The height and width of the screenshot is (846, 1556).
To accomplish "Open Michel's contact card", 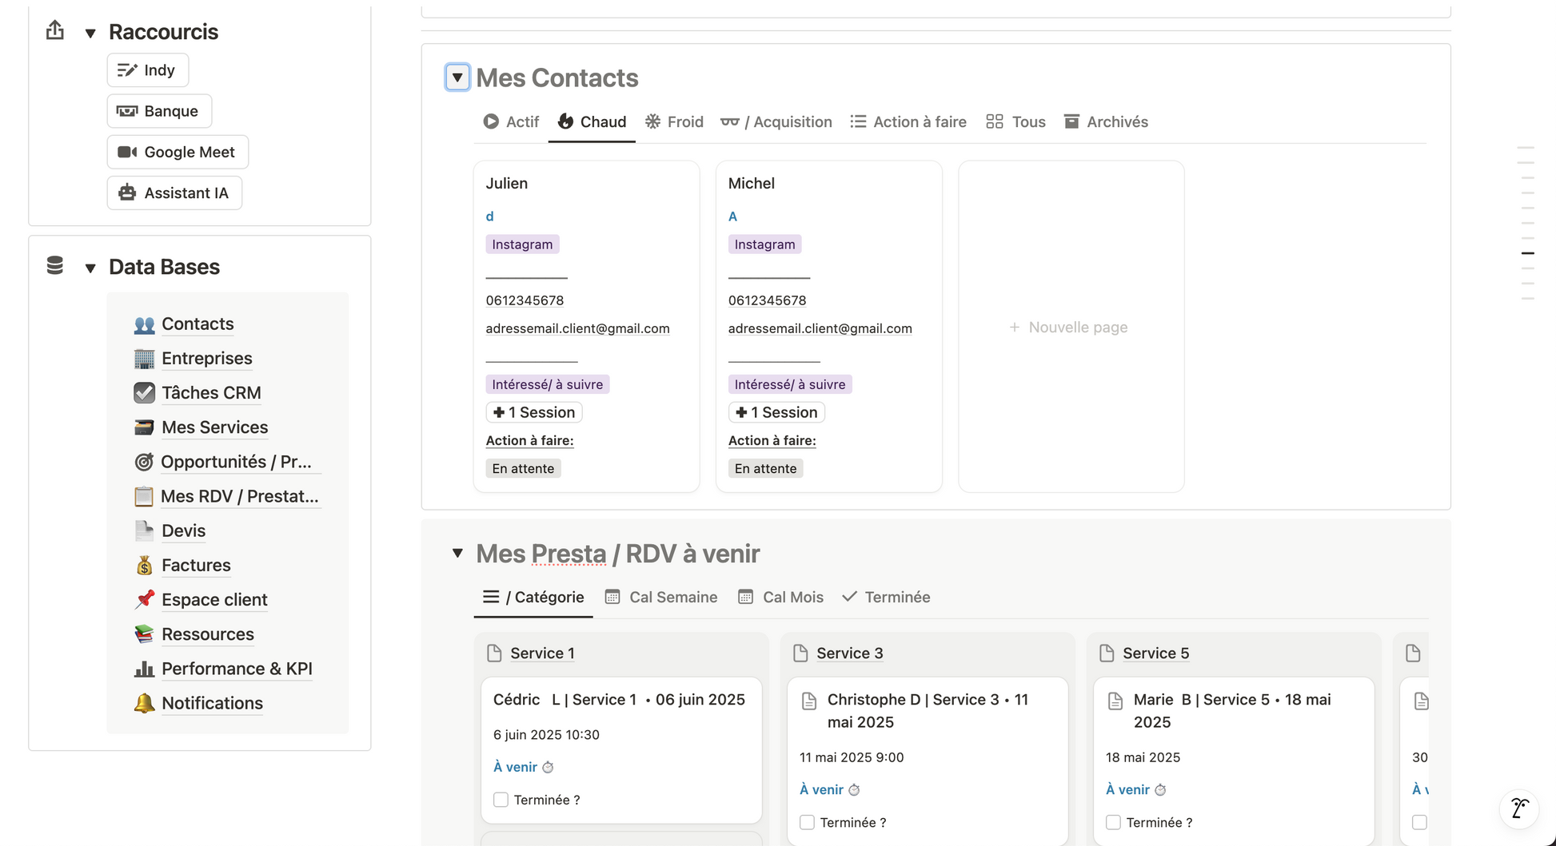I will tap(828, 326).
